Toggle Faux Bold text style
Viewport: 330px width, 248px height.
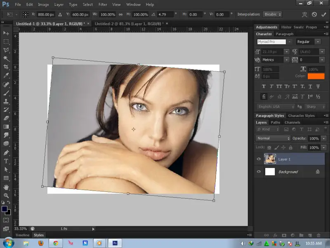264,86
